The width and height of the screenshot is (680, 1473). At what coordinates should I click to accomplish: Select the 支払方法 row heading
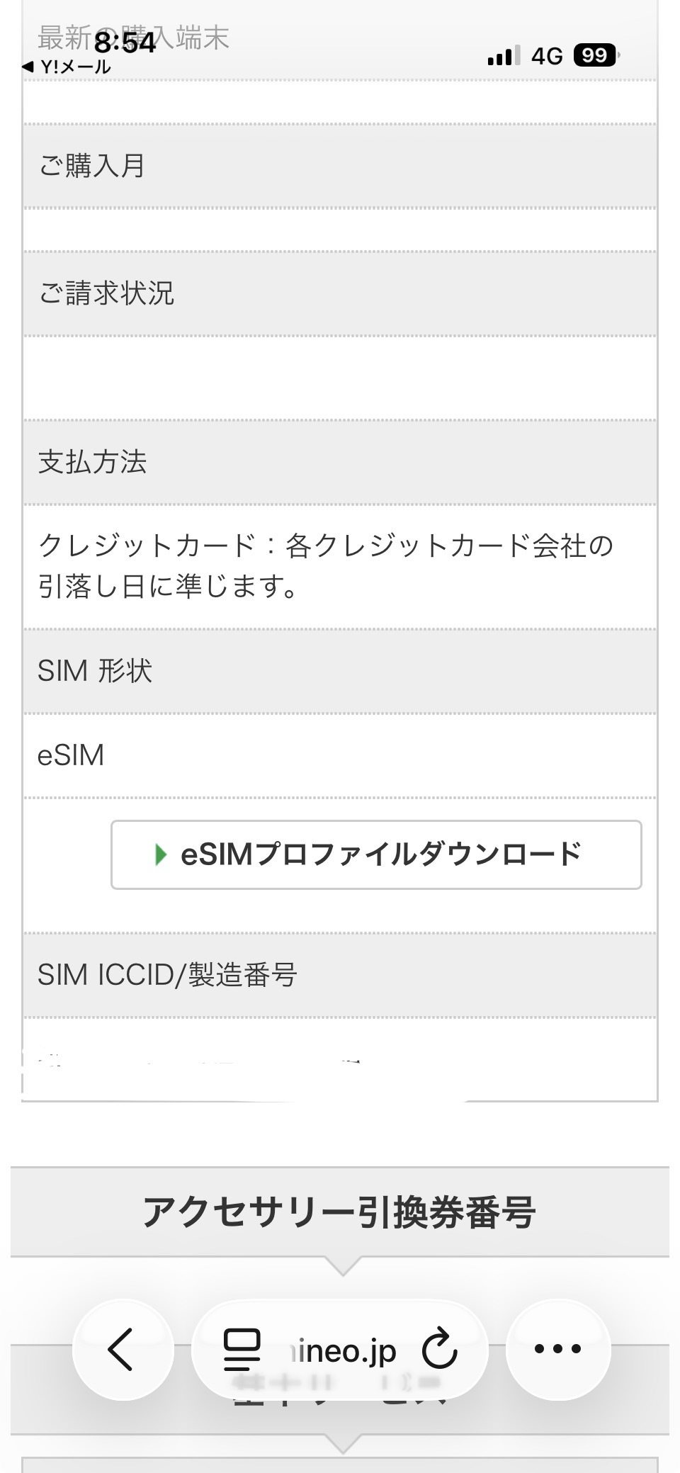pyautogui.click(x=92, y=462)
